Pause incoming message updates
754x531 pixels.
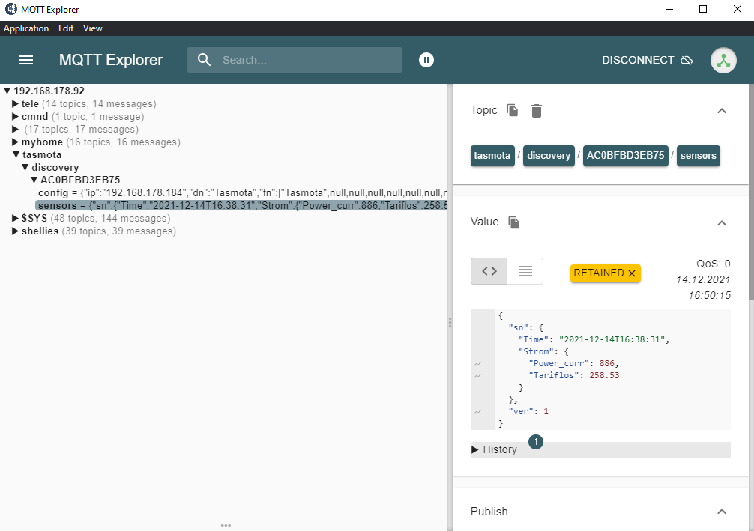pos(426,60)
